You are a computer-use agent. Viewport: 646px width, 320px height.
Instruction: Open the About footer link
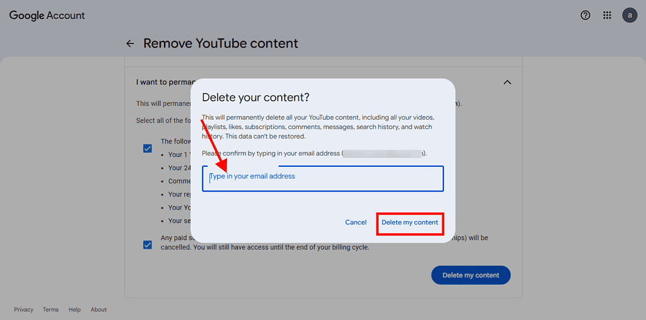98,310
